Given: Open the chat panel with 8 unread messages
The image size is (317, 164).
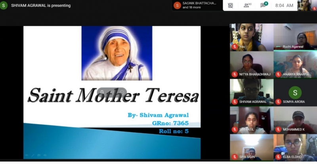Looking at the screenshot, I should (264, 5).
